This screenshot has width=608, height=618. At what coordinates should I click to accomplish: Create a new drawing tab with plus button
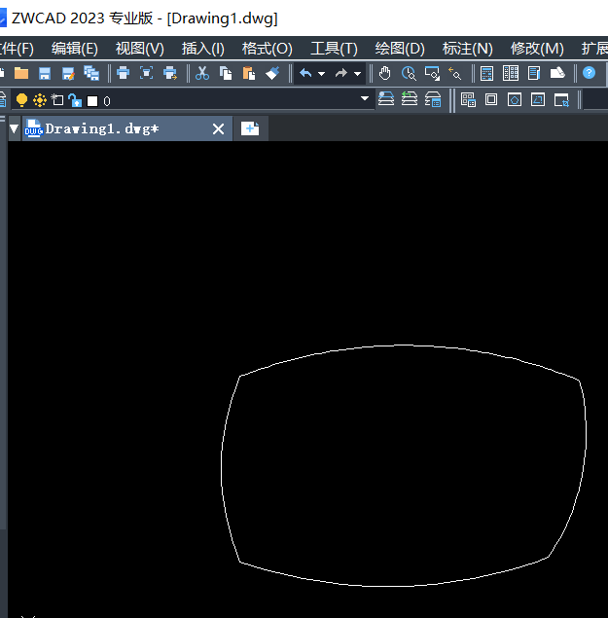(250, 128)
